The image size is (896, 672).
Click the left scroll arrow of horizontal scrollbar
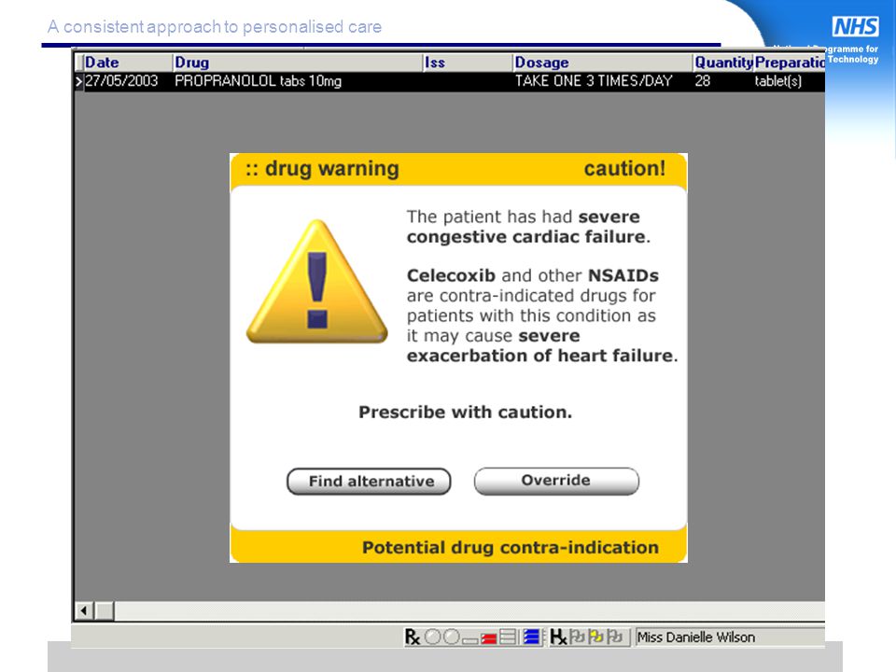84,610
